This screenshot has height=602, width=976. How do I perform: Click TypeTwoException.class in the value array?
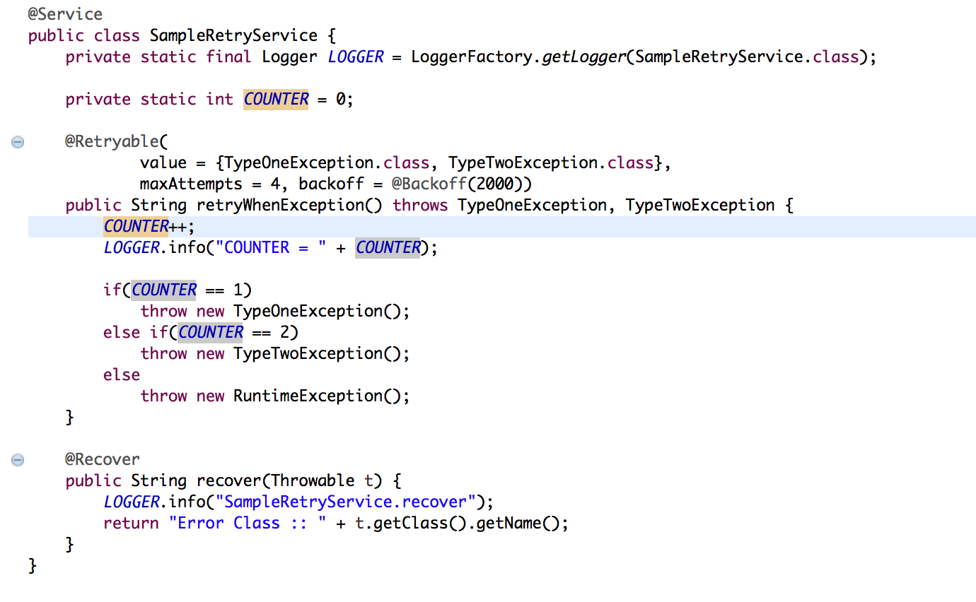(x=551, y=163)
